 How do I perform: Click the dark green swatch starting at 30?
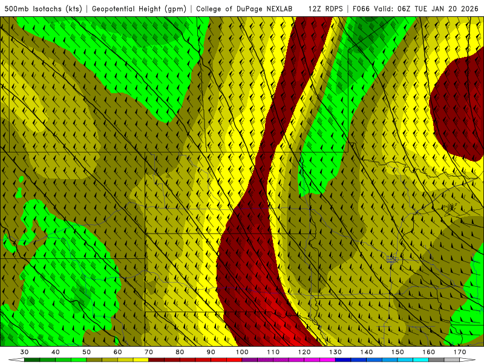pos(32,360)
